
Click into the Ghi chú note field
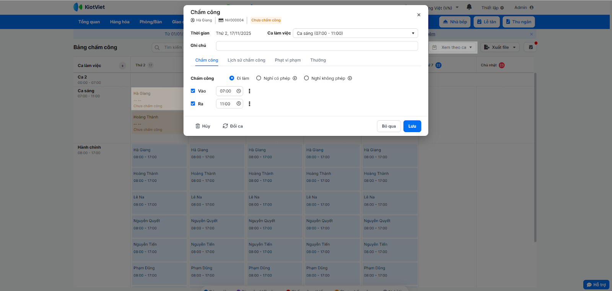point(317,46)
